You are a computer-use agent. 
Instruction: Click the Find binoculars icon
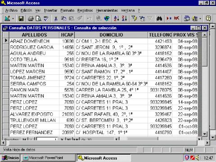[x=159, y=18]
